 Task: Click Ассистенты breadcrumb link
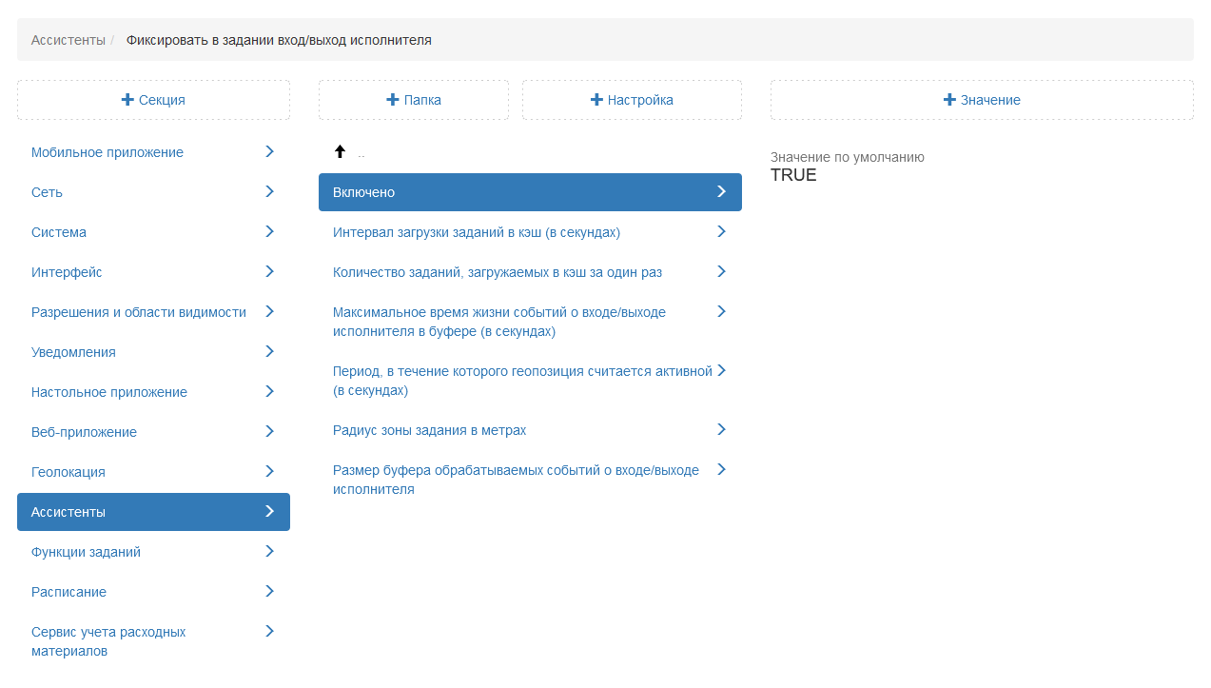[68, 40]
